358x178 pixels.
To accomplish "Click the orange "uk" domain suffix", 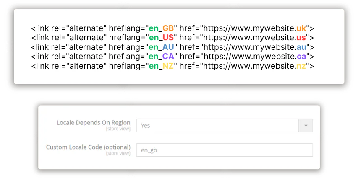I will pyautogui.click(x=301, y=28).
